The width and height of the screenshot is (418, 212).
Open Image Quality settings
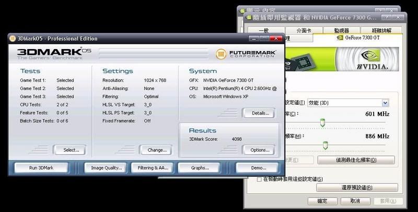click(107, 168)
